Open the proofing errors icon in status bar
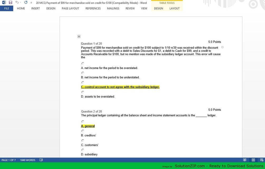 (x=41, y=160)
